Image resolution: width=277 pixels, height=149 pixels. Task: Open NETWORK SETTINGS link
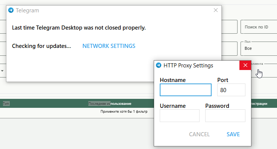(x=109, y=46)
